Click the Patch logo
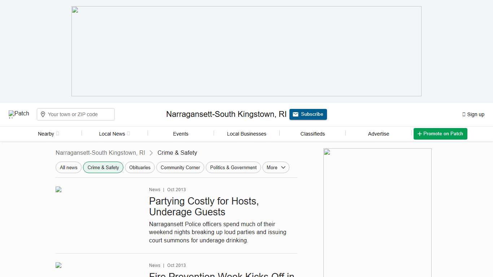The image size is (493, 277). [19, 114]
